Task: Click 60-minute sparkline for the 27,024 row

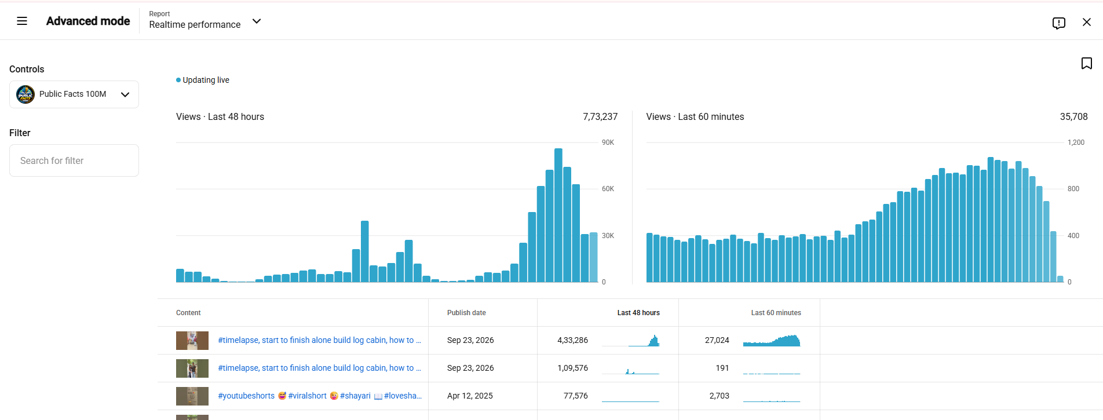Action: point(772,341)
